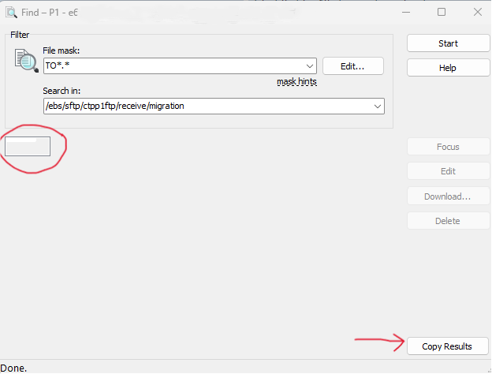This screenshot has height=374, width=492.
Task: Open the Search in path dropdown
Action: pyautogui.click(x=377, y=105)
